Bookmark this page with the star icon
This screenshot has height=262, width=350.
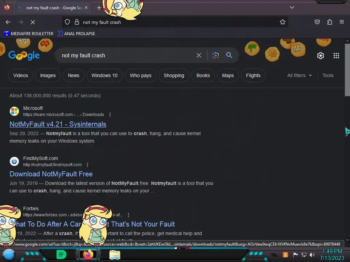(283, 22)
